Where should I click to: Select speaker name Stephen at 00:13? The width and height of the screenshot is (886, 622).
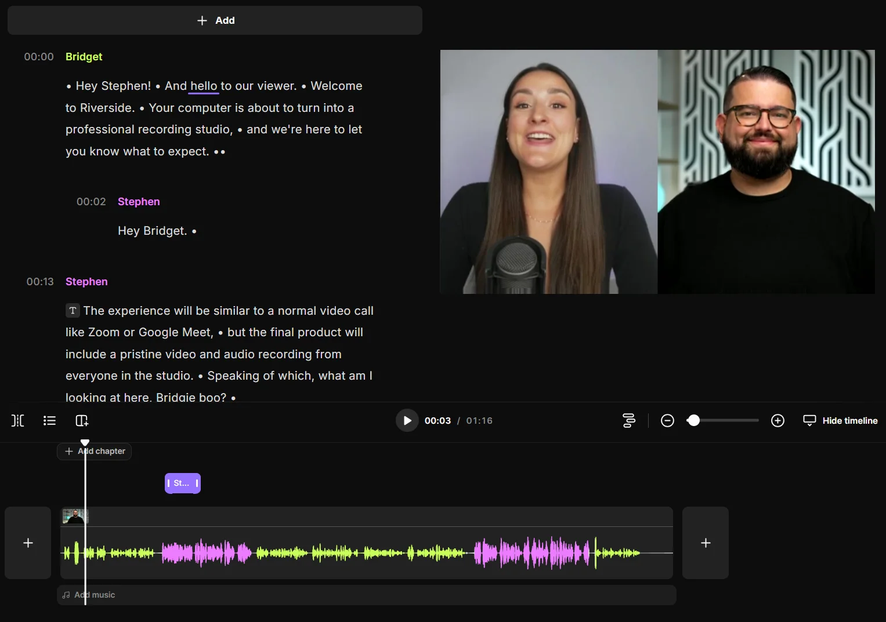click(x=86, y=282)
